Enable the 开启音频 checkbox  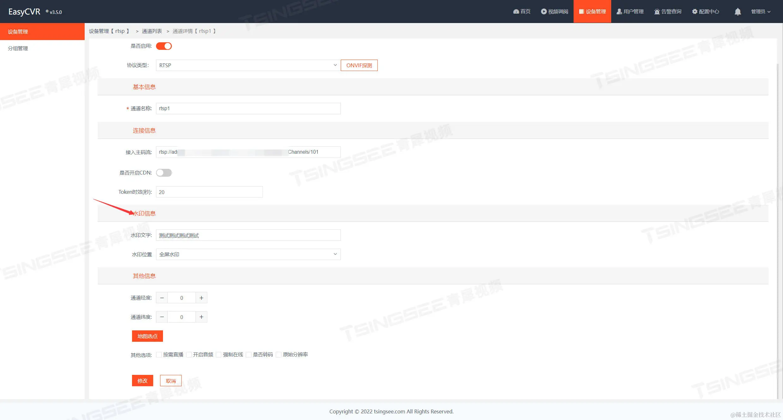[189, 355]
